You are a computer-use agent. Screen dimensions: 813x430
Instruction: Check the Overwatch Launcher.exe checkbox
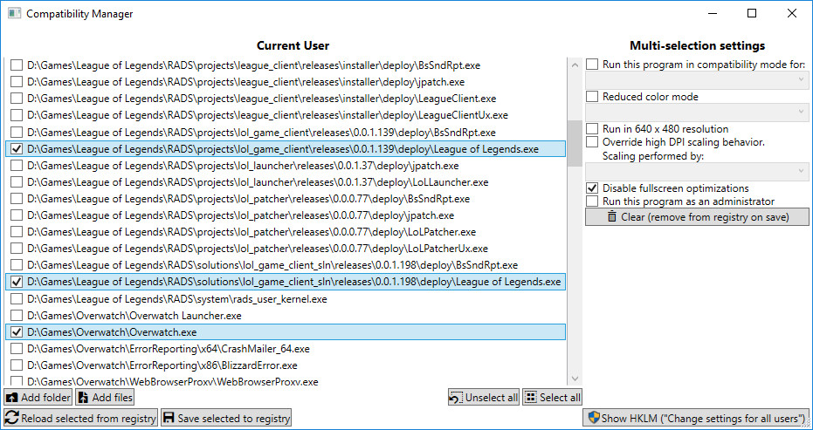(17, 316)
